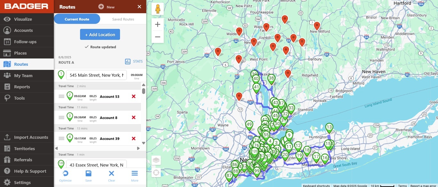Remove Account 8 from the route
This screenshot has width=438, height=187.
click(x=134, y=118)
